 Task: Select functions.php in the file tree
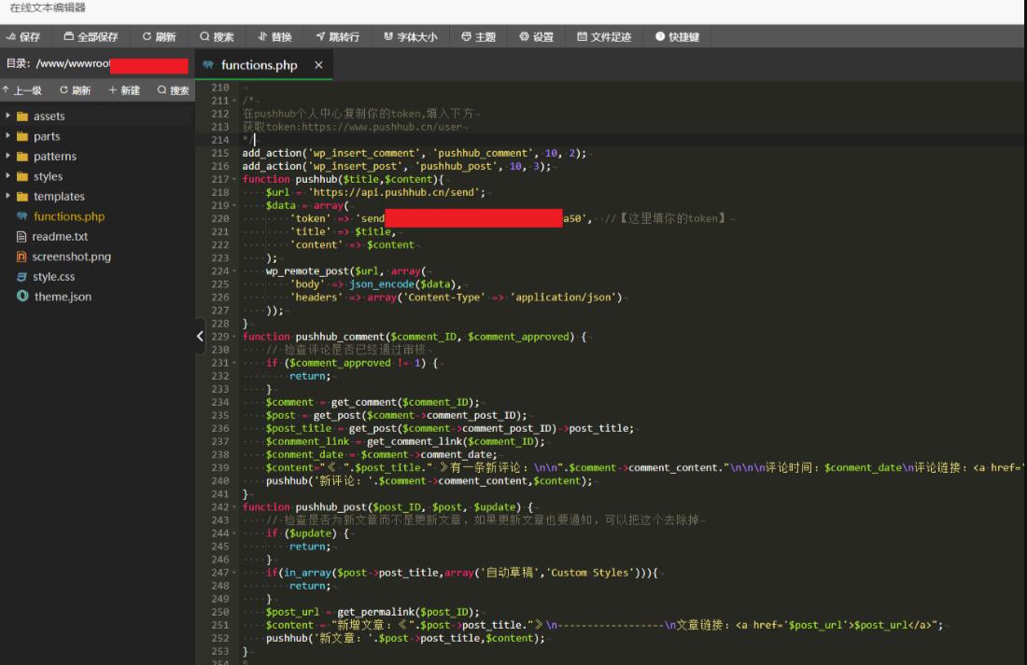69,216
